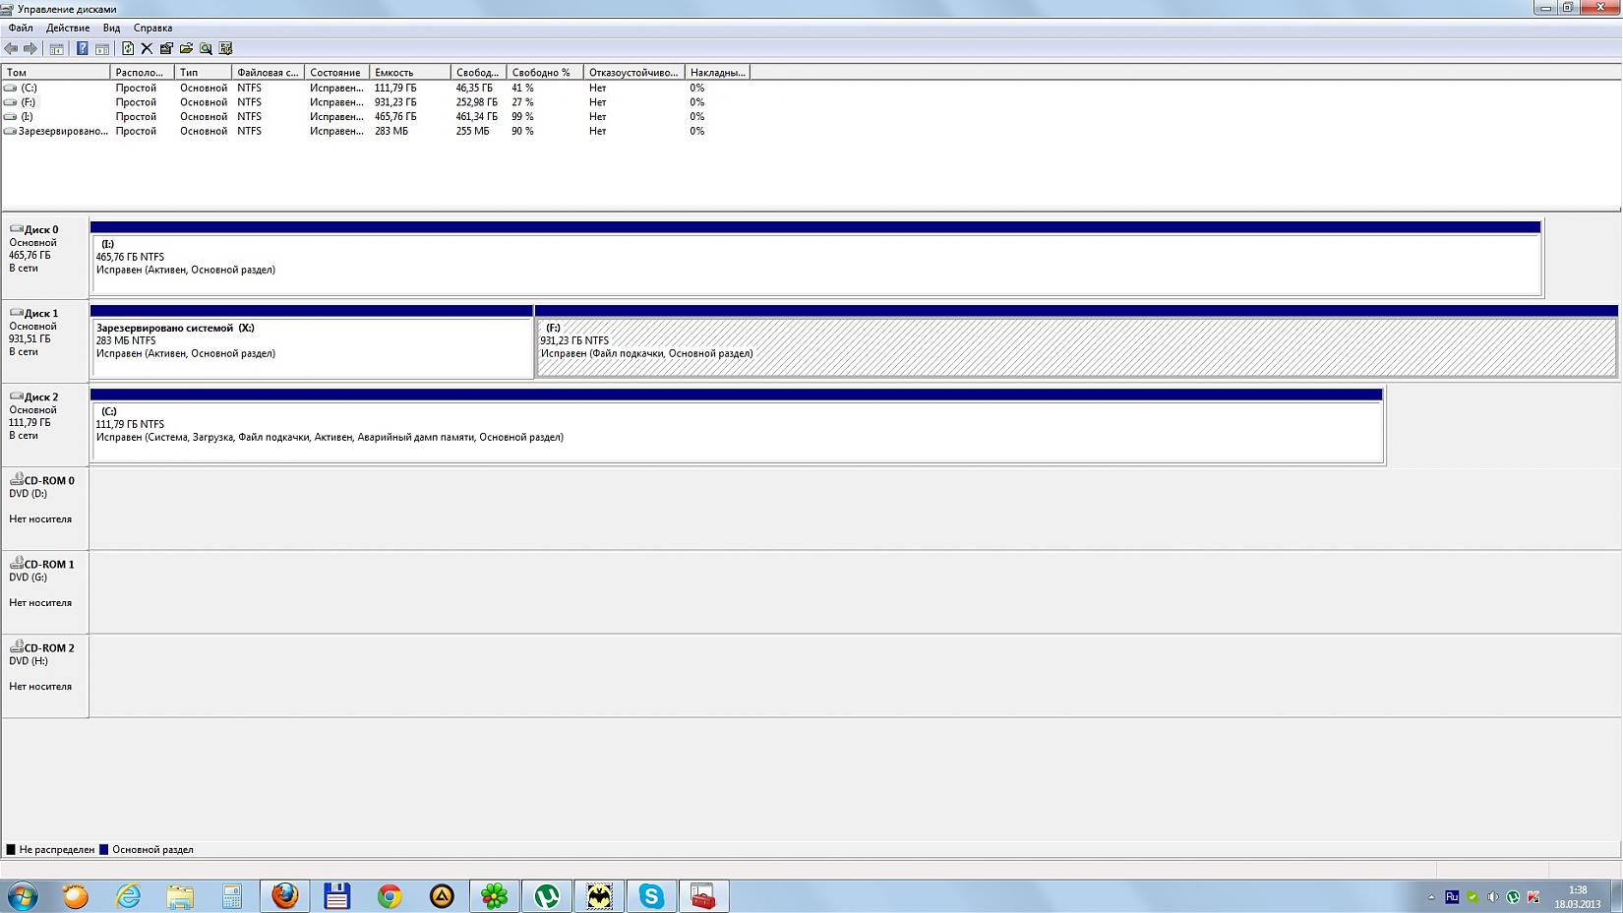This screenshot has width=1623, height=913.
Task: Select the CD-ROM 2 DVD (H:) block
Action: (x=45, y=676)
